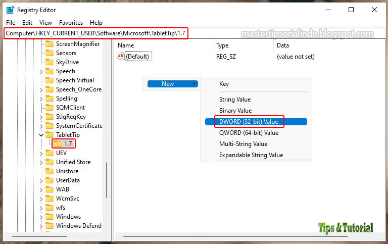Expand the Speech_OneCore key
Screen dimensions: 388x244
coord(41,90)
